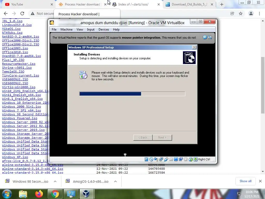Image resolution: width=265 pixels, height=199 pixels.
Task: Switch to the YouTube tab
Action: coord(27,4)
